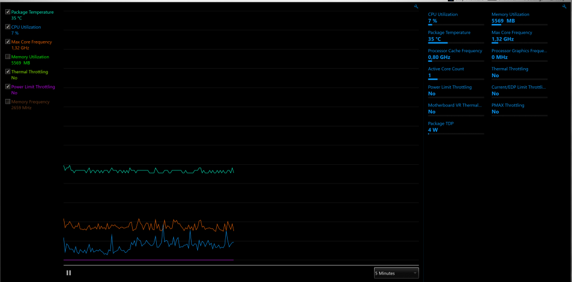Select the Memory Utilization 5569 MB tile
The width and height of the screenshot is (572, 282).
pos(519,18)
